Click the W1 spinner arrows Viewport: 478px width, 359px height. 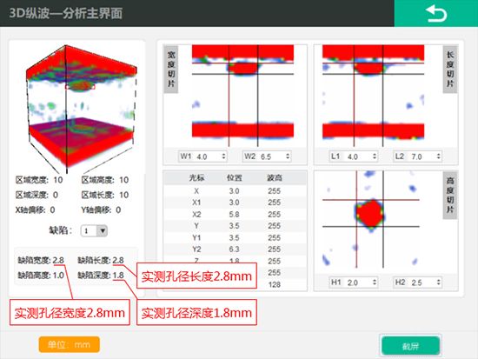pos(223,156)
